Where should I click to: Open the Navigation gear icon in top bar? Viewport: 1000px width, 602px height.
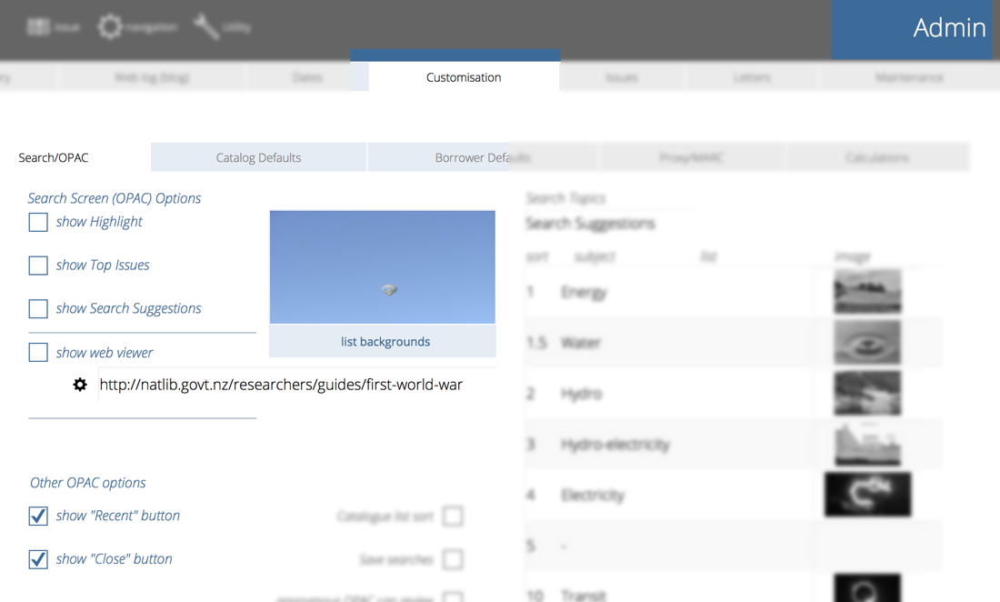point(110,27)
